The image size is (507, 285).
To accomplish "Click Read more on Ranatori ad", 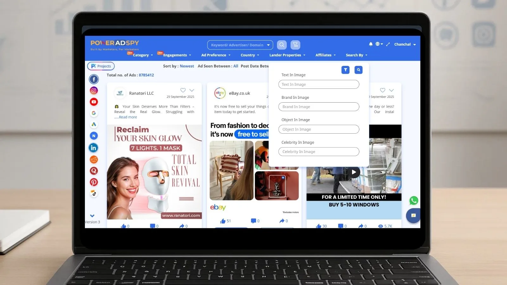I will (x=128, y=117).
